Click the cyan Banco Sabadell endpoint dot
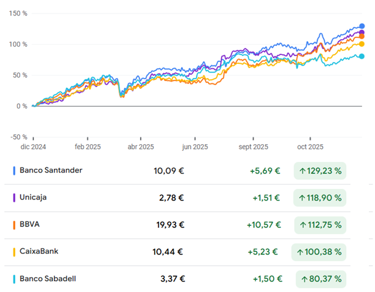375x292 pixels. 361,56
